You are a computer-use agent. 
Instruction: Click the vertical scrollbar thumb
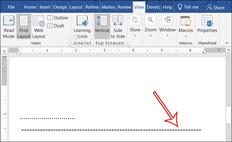pos(228,115)
